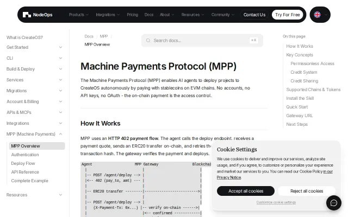Expand Services sidebar section

point(34,80)
